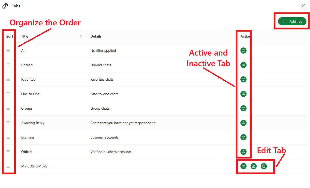Delete the MY CUSTOMERS tab via trash icon
This screenshot has height=188, width=310.
pyautogui.click(x=264, y=166)
